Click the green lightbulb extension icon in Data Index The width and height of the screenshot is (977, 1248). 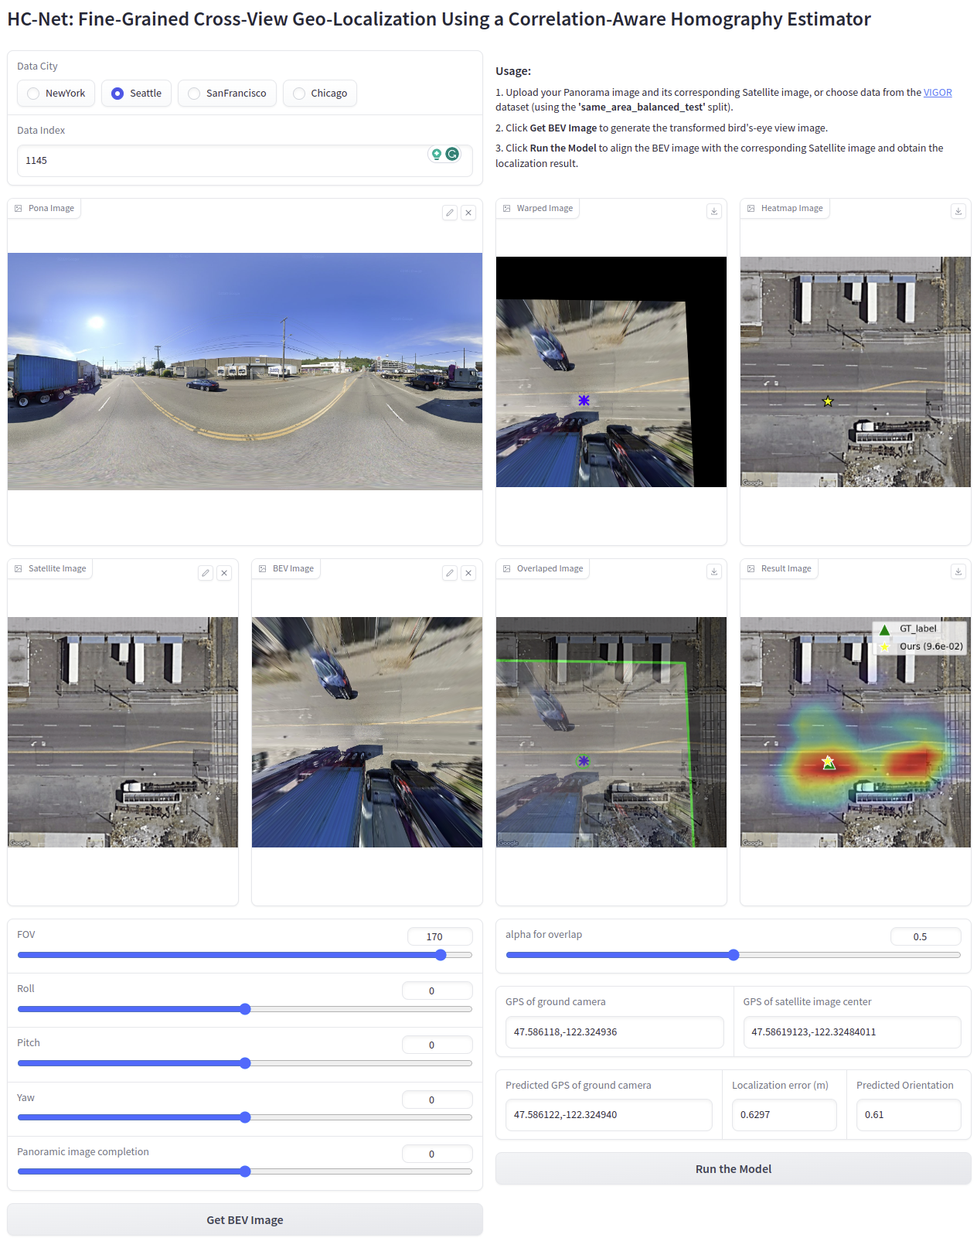(437, 154)
